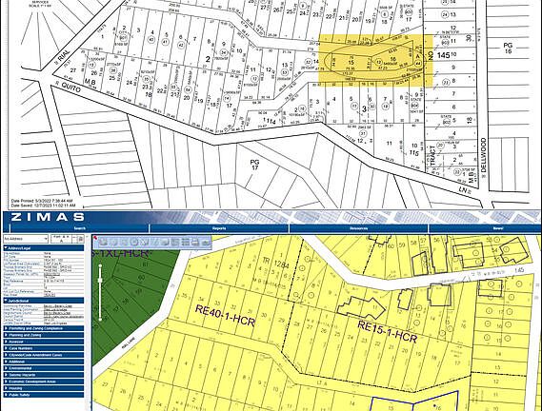
Task: Click the round globe icon in map toolbar
Action: tap(135, 243)
